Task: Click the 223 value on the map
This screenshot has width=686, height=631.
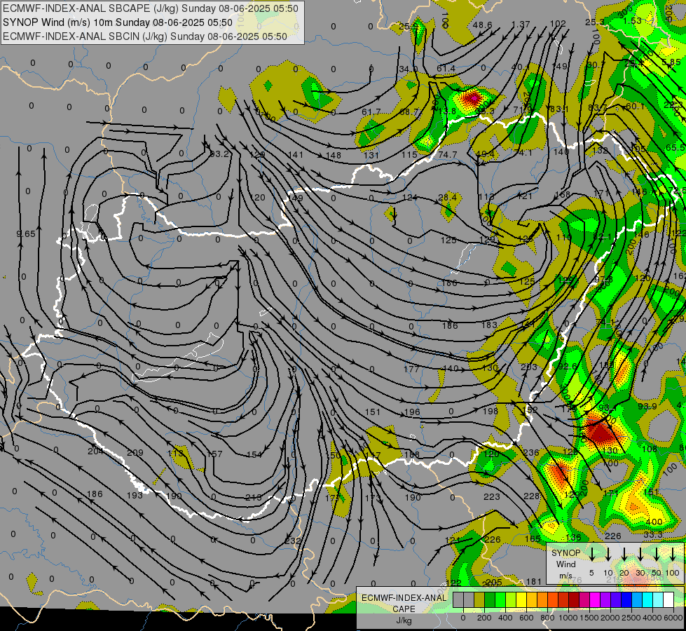Action: tap(492, 496)
